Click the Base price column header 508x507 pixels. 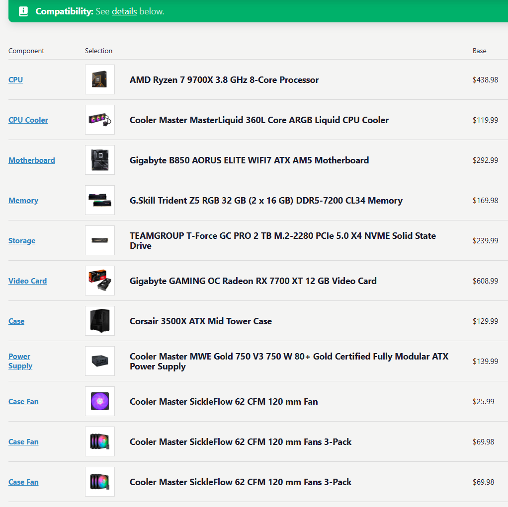click(480, 51)
